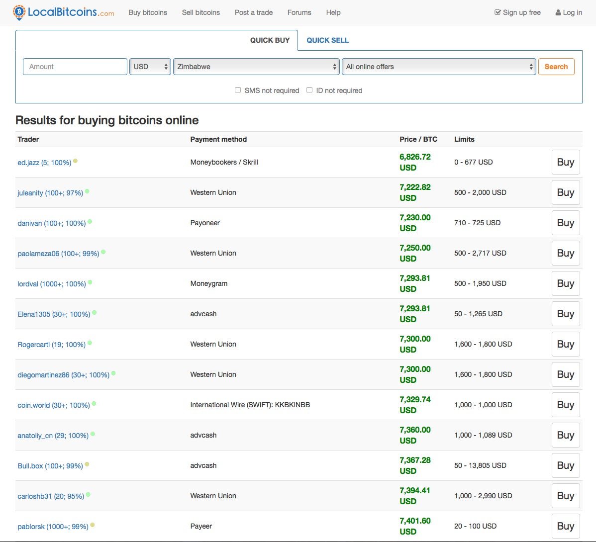Open the Forums page
This screenshot has height=542, width=596.
299,12
